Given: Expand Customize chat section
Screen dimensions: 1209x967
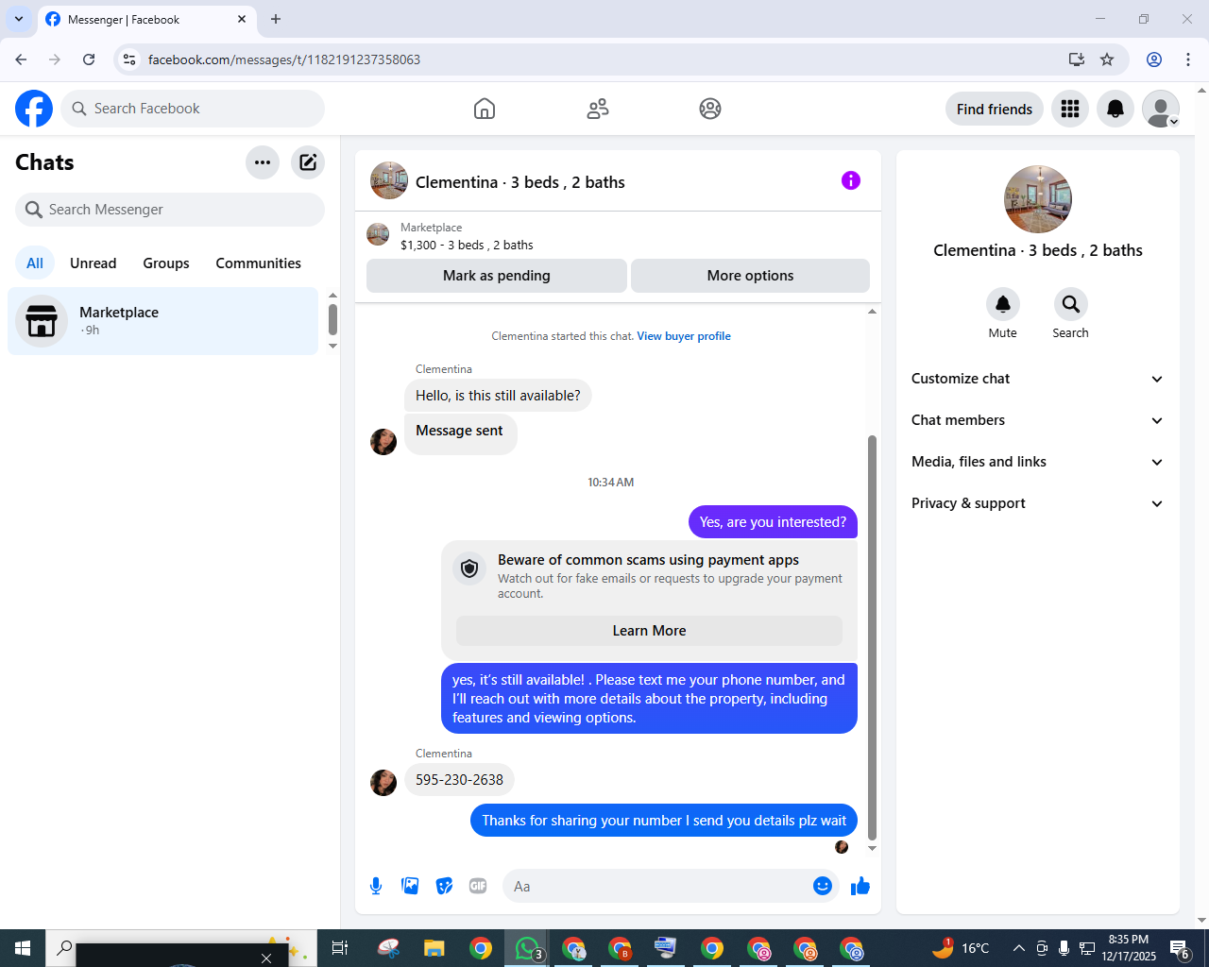Looking at the screenshot, I should click(x=1038, y=379).
